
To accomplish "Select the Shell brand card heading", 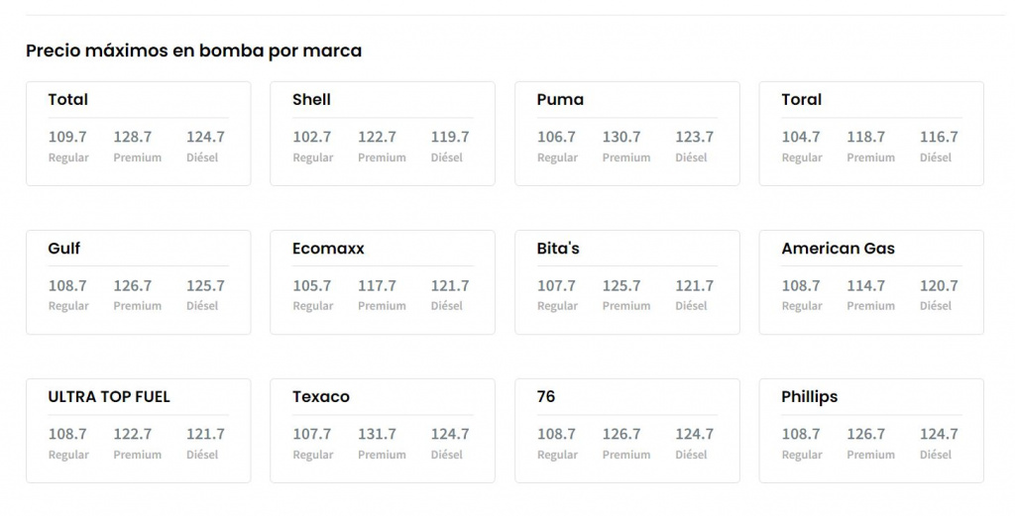I will click(x=311, y=100).
